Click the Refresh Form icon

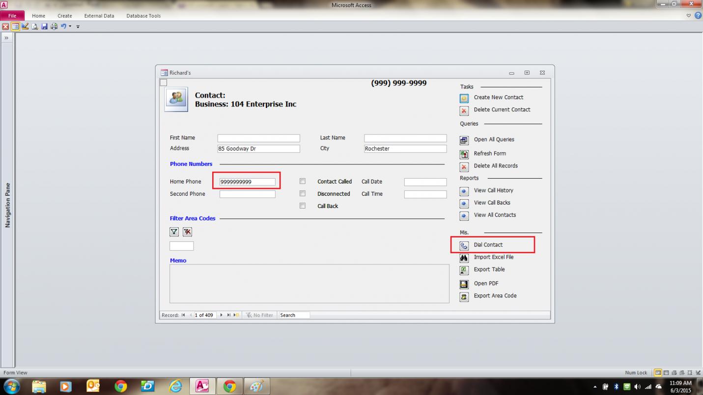464,154
